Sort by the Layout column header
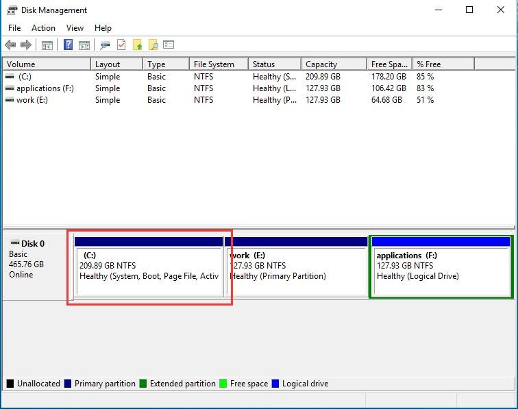The height and width of the screenshot is (409, 518). 116,64
